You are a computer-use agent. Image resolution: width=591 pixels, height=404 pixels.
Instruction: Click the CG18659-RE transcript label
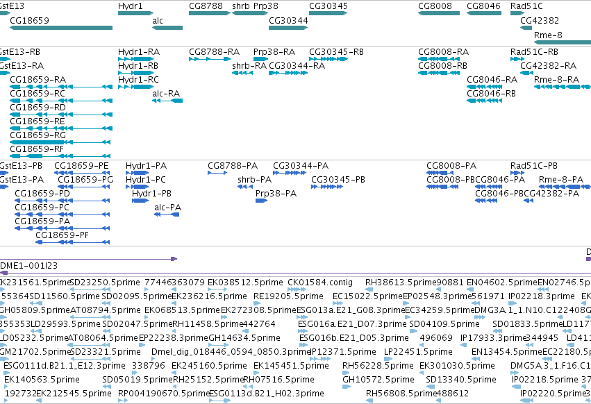tap(38, 121)
